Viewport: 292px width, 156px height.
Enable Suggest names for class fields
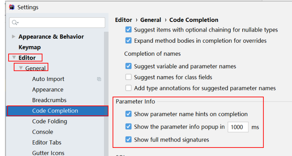pos(128,77)
